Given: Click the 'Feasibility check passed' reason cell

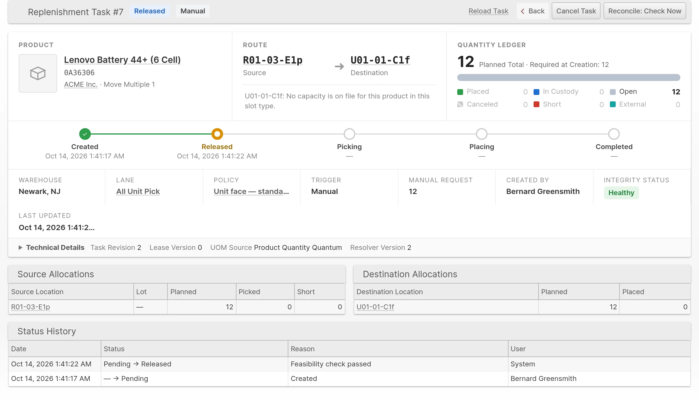Looking at the screenshot, I should [398, 364].
